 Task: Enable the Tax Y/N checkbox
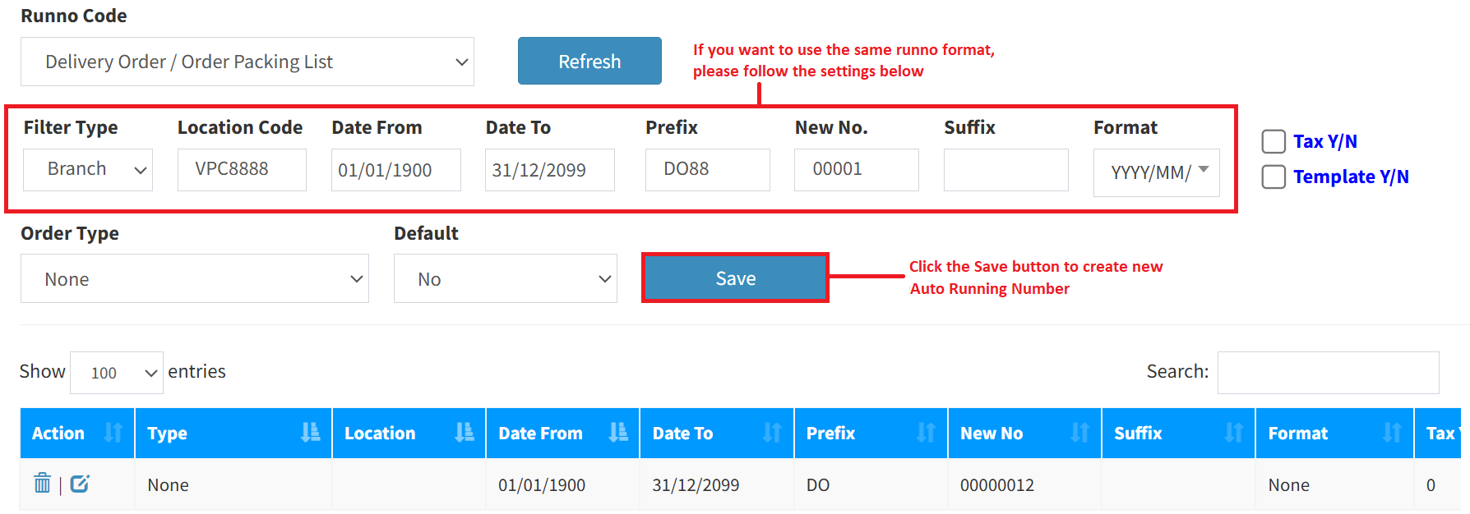[x=1274, y=141]
